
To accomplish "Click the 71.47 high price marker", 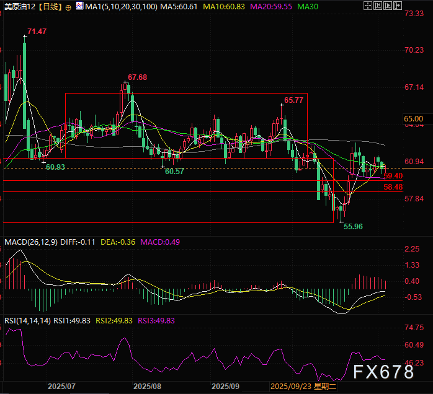I will [37, 30].
